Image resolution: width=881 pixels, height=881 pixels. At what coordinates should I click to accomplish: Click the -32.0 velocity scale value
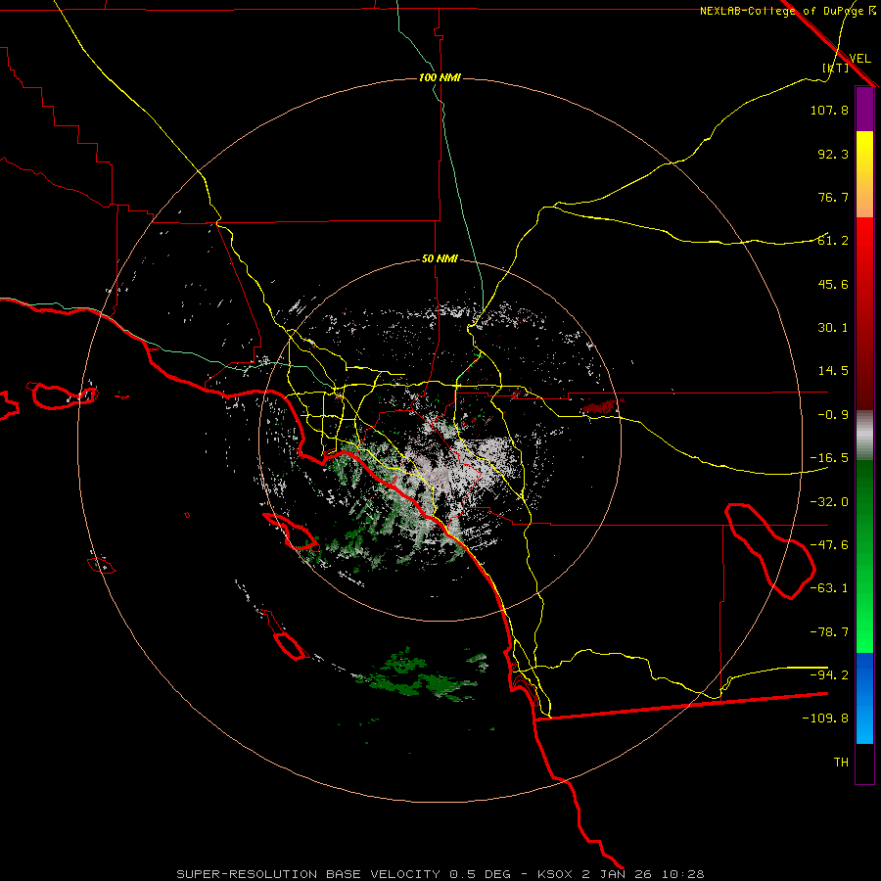pyautogui.click(x=829, y=502)
